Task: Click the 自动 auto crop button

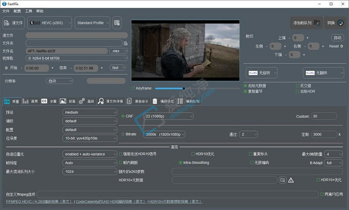Action: (x=337, y=38)
